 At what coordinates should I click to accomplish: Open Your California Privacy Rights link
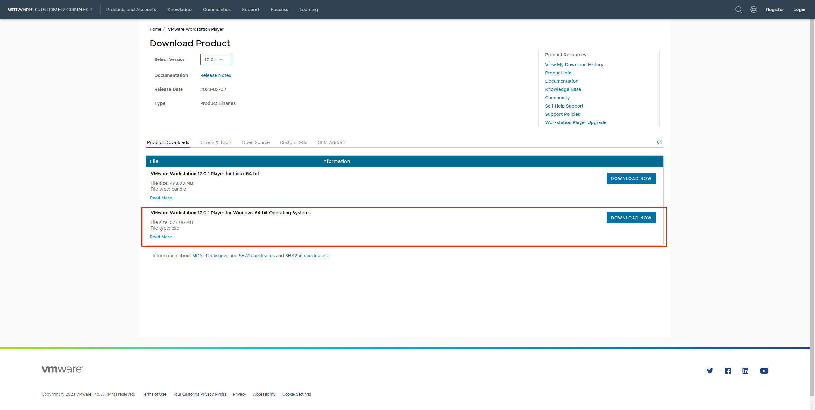200,394
